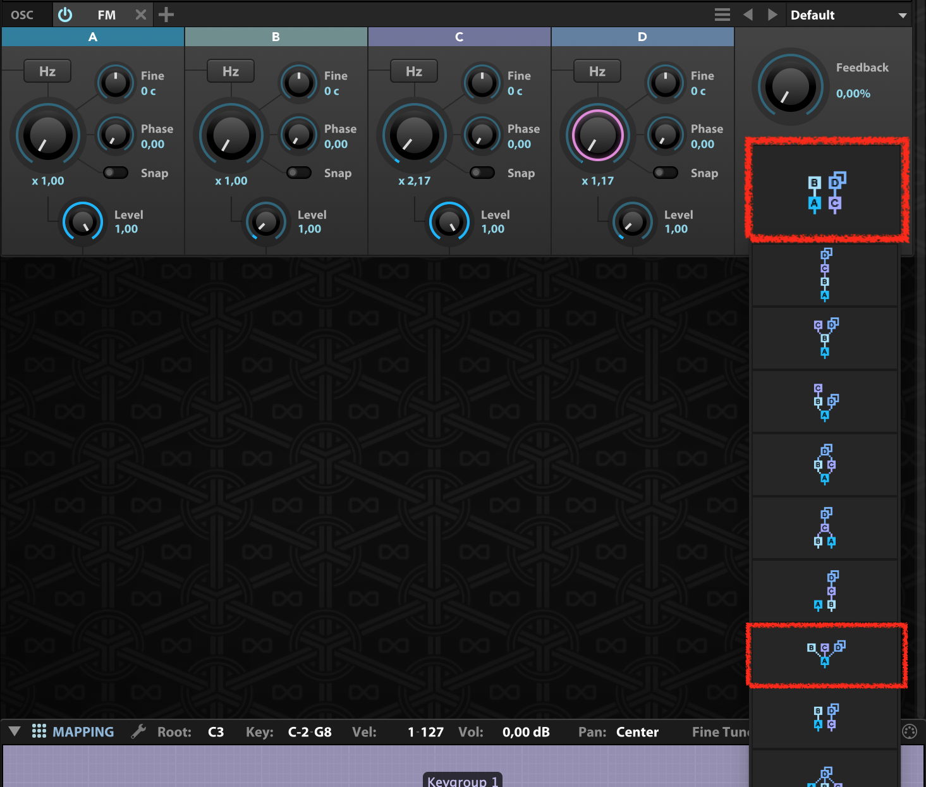The image size is (926, 787).
Task: Click operator C ratio value x 2,17
Action: pos(415,181)
